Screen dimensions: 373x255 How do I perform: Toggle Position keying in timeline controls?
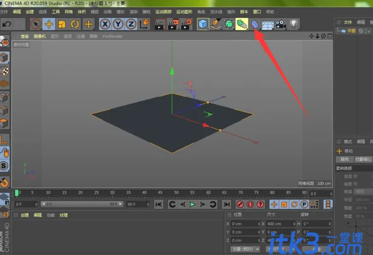click(x=274, y=204)
